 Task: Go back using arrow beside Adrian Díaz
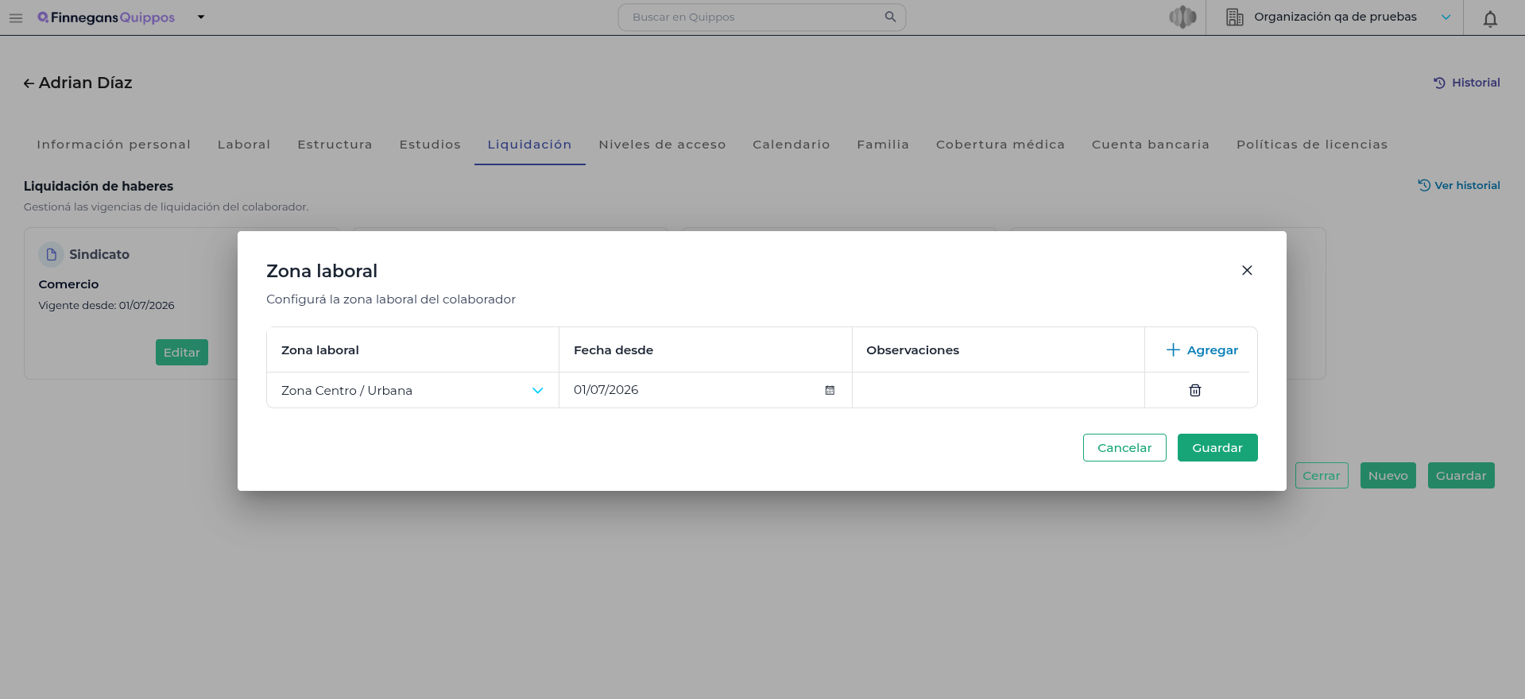(29, 83)
